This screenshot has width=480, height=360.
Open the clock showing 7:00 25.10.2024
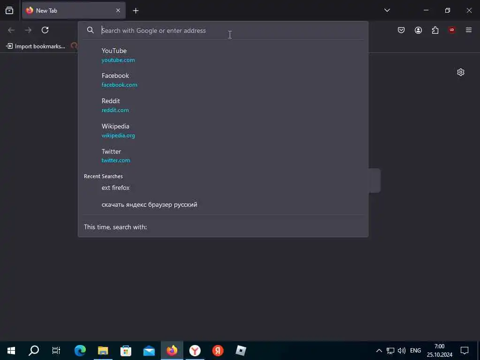coord(440,351)
